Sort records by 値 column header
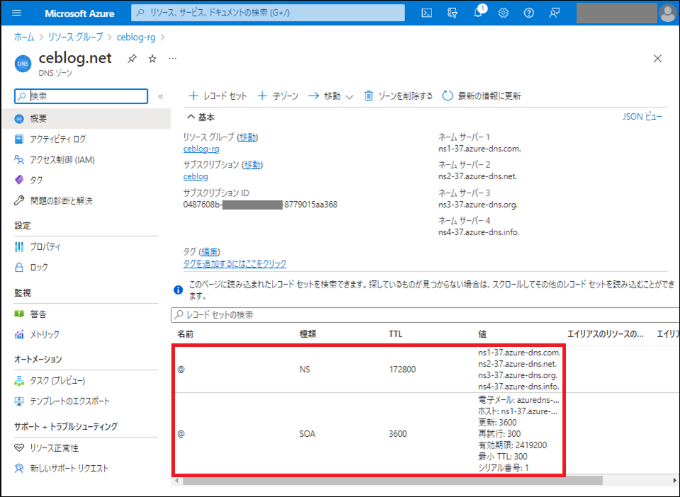This screenshot has width=680, height=497. pos(482,334)
